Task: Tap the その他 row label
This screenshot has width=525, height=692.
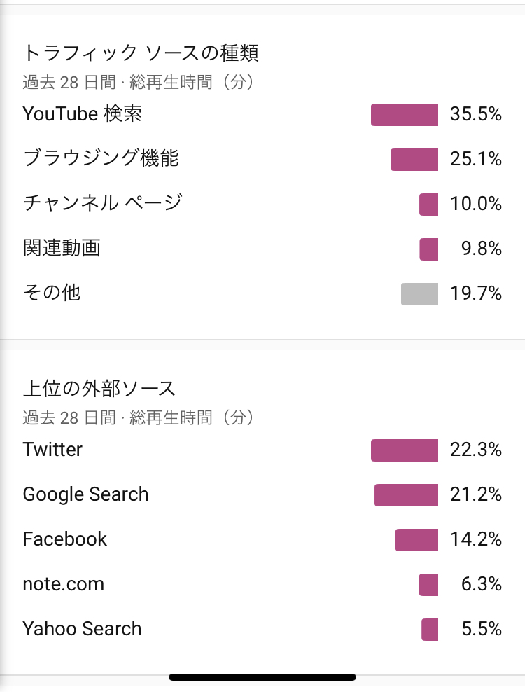Action: (52, 293)
